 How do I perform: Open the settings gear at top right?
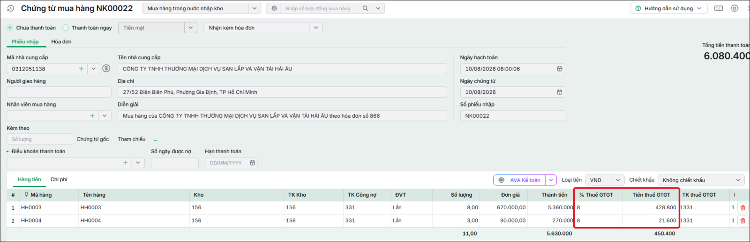(735, 8)
